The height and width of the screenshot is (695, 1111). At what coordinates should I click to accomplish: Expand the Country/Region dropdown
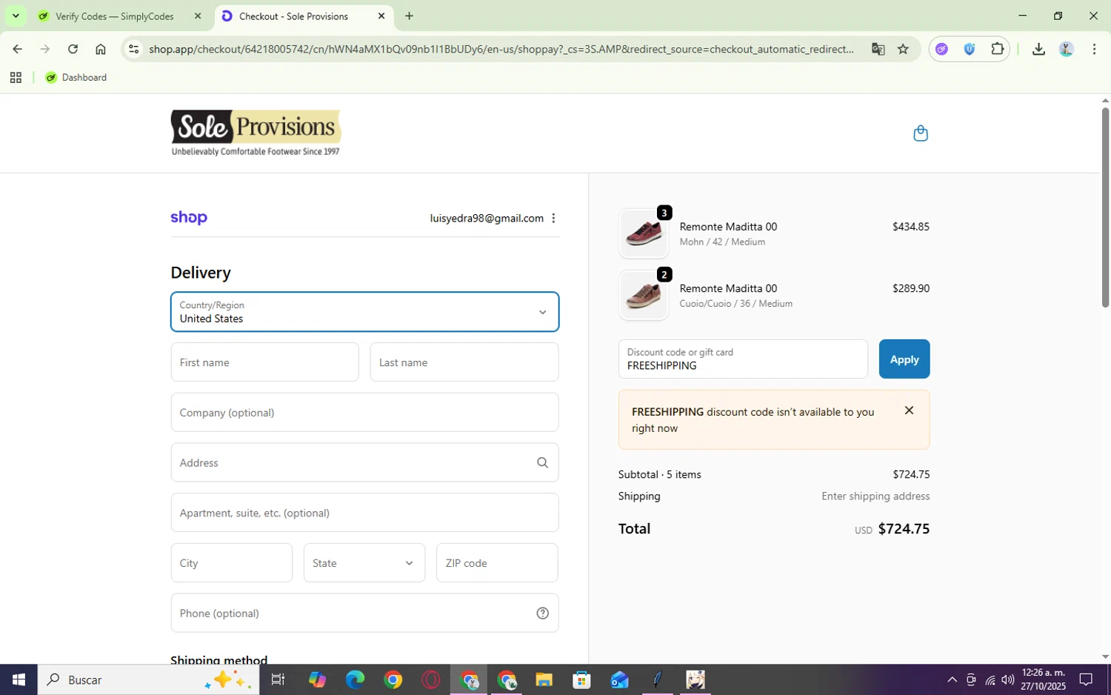[x=364, y=312]
